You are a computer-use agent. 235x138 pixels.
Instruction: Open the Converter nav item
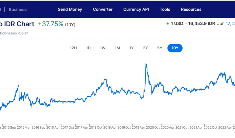tap(103, 9)
